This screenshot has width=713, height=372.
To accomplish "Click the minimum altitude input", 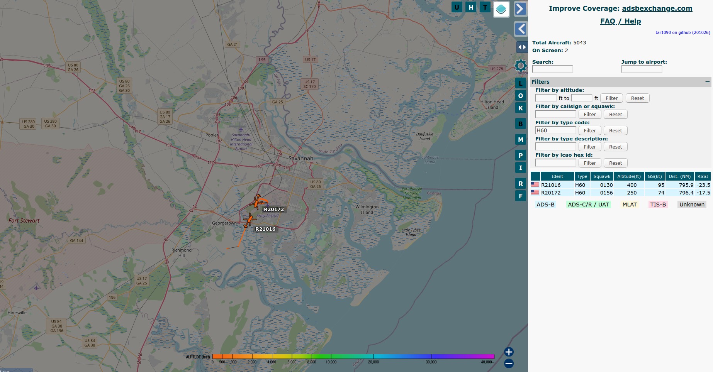I will click(x=546, y=98).
